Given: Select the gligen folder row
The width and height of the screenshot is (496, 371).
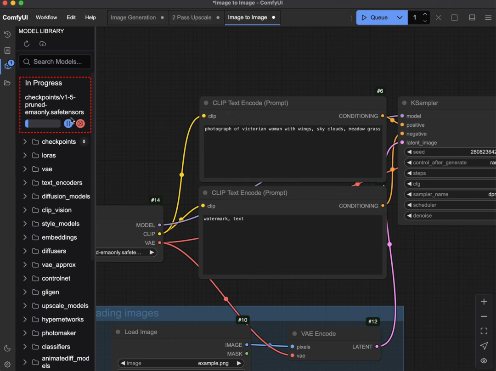Looking at the screenshot, I should tap(55, 292).
